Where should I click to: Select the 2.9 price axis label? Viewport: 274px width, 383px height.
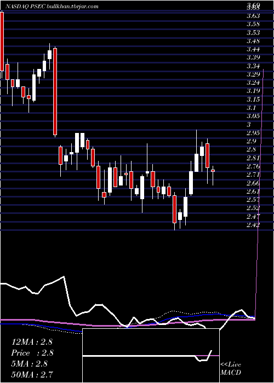pos(252,141)
